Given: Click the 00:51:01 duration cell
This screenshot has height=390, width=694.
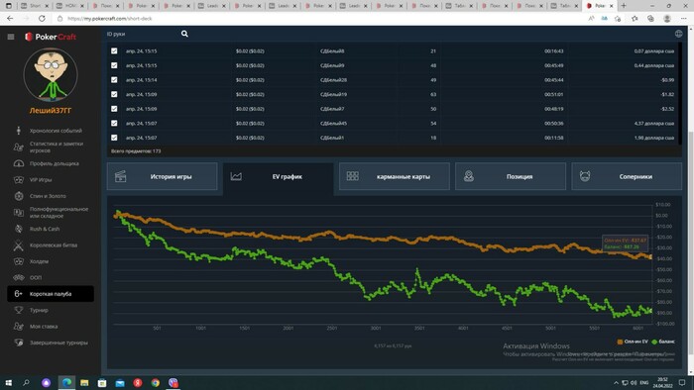Looking at the screenshot, I should click(553, 94).
